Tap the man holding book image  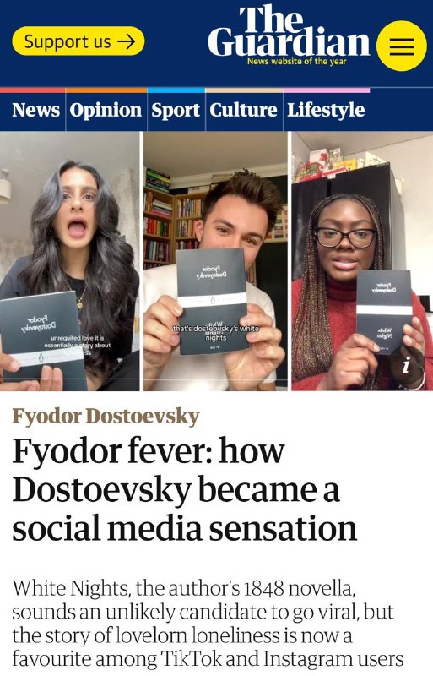coord(215,261)
